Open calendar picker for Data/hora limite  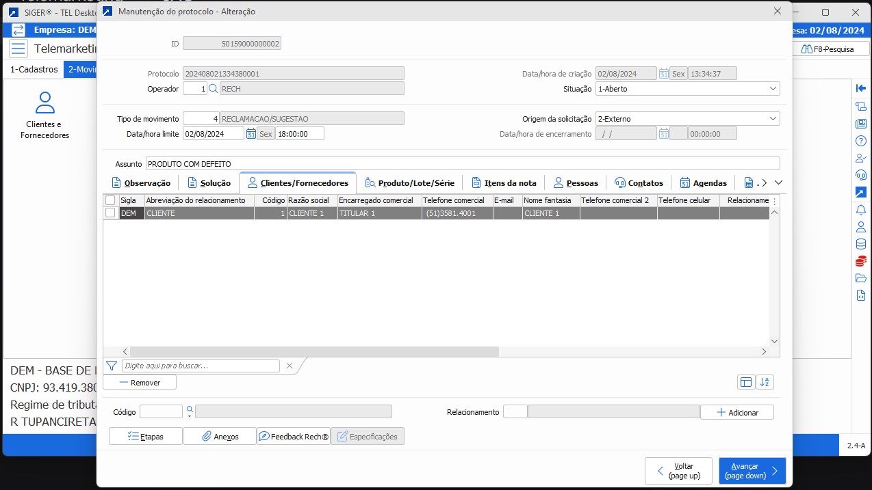(x=251, y=134)
